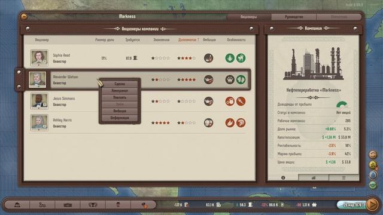Click the Sophia Reed name text
Screen dimensions: 383x215
[x=62, y=56]
